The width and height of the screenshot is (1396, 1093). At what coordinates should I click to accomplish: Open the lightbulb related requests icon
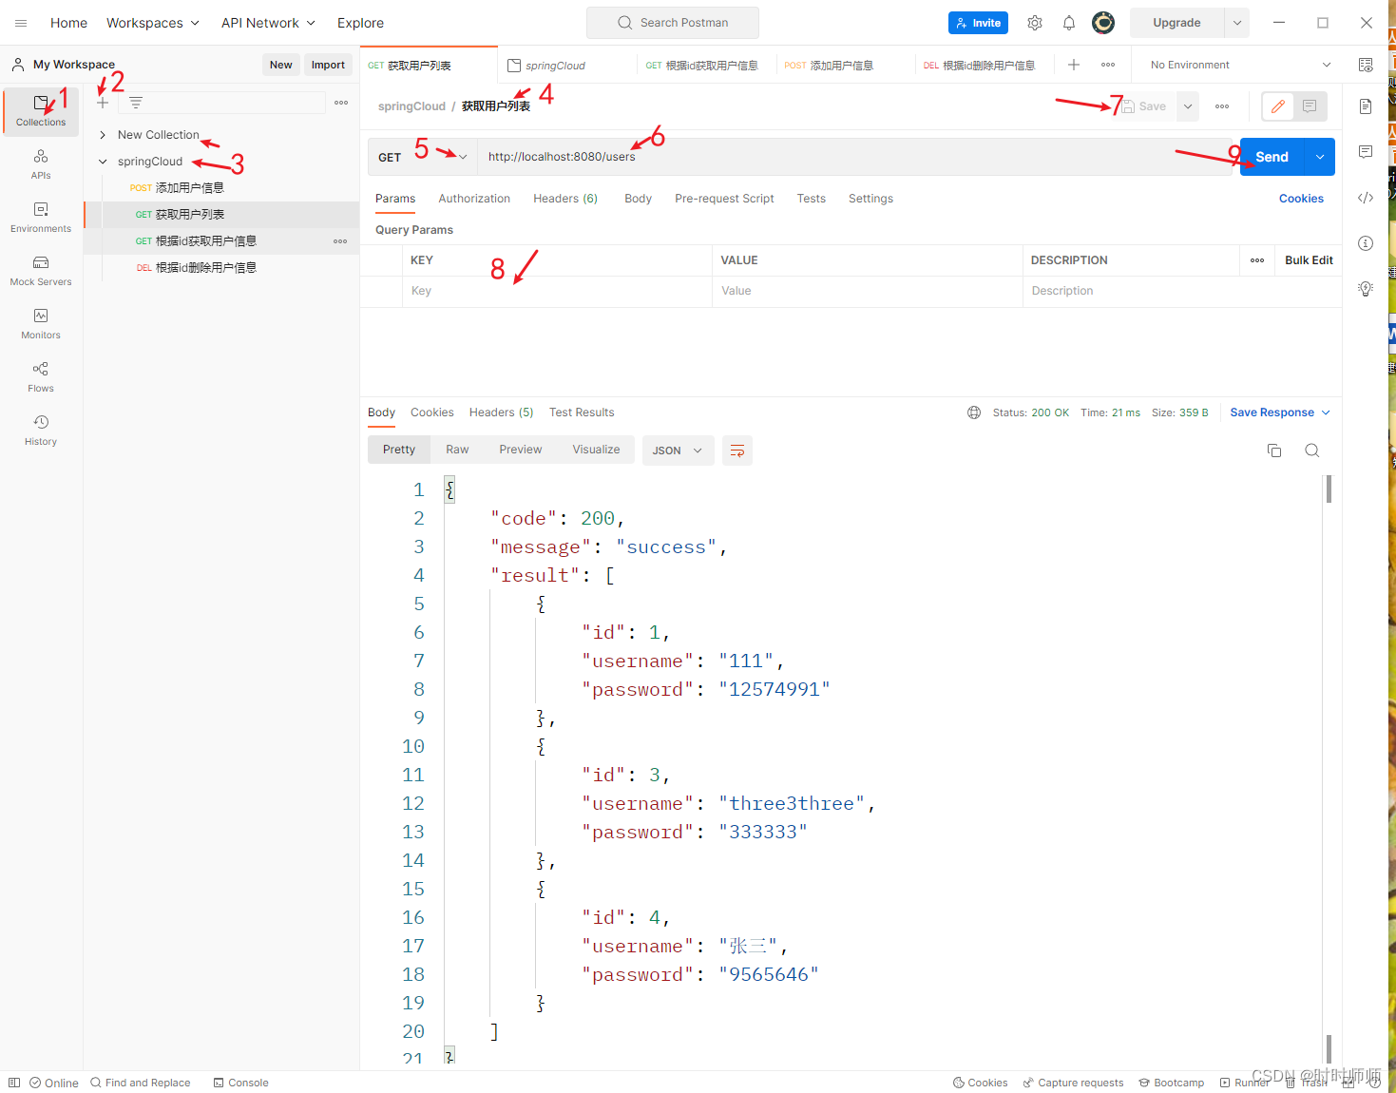(1366, 289)
